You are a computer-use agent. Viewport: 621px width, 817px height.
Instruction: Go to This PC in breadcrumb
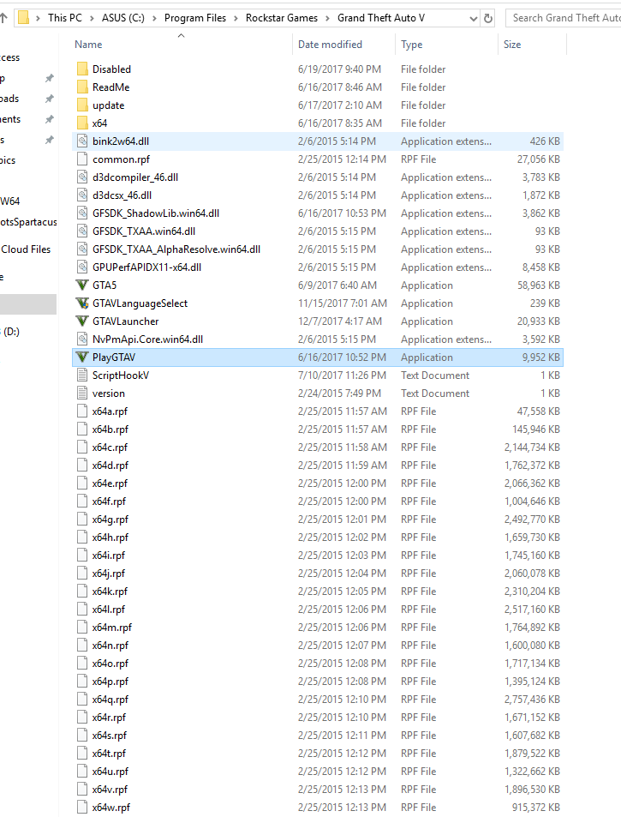point(65,18)
